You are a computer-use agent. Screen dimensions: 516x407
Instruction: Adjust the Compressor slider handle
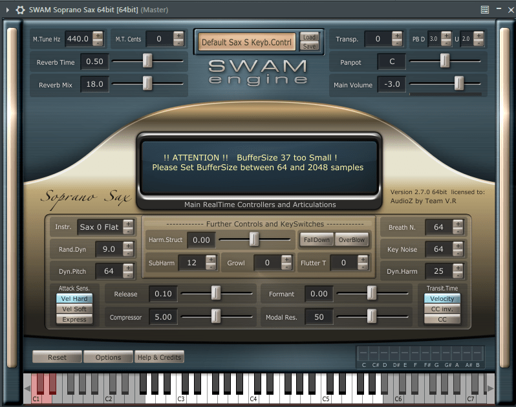(x=216, y=316)
